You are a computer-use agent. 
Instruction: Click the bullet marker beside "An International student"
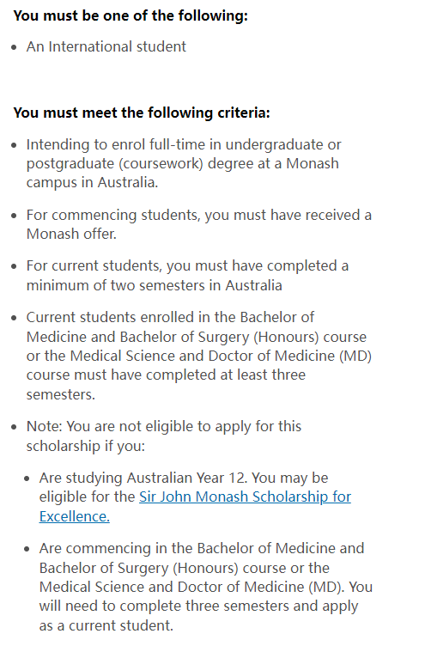pos(15,47)
